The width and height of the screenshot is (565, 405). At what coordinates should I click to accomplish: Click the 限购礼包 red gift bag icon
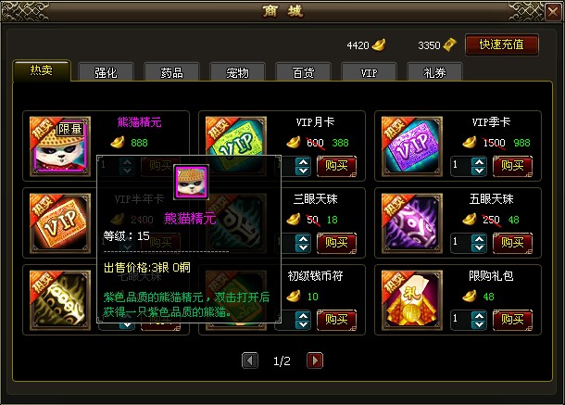pyautogui.click(x=412, y=300)
